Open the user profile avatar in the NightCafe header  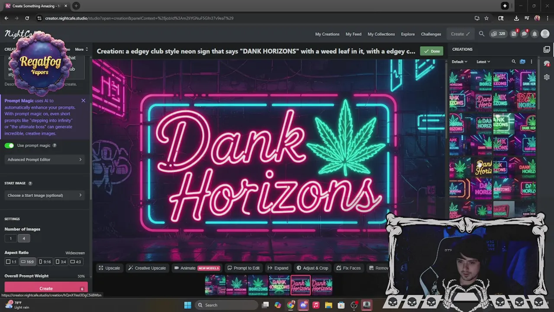click(545, 34)
